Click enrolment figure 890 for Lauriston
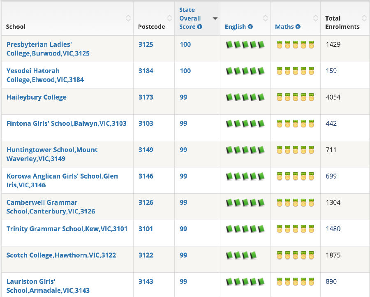Image resolution: width=370 pixels, height=297 pixels. pos(331,281)
